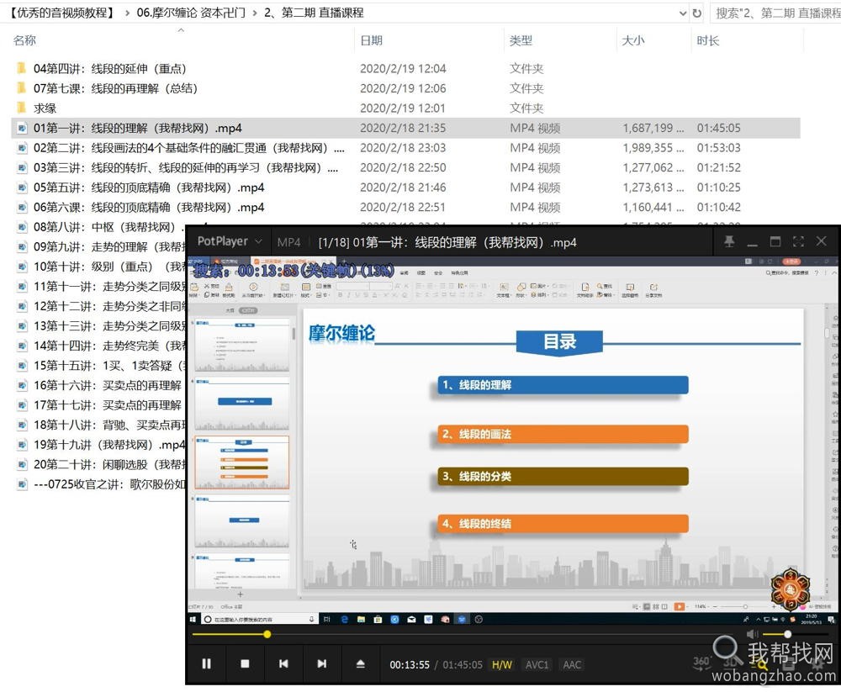Toggle play/pause on the video
This screenshot has width=841, height=692.
click(x=207, y=664)
